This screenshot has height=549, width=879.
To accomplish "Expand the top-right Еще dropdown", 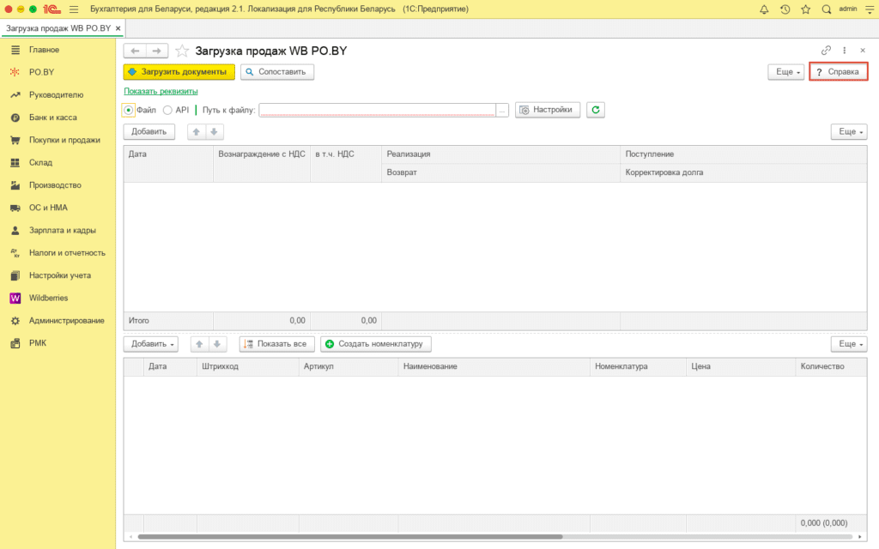I will pyautogui.click(x=785, y=72).
